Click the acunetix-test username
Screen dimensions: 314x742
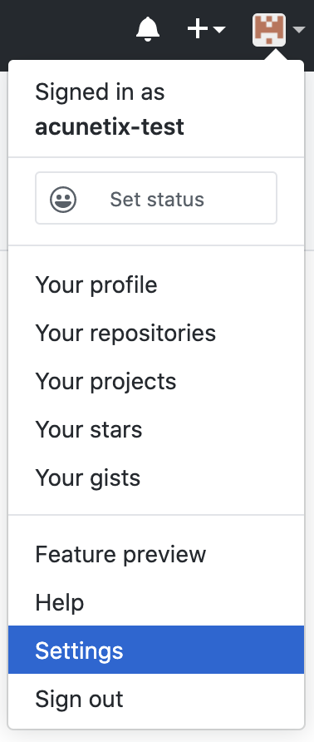pyautogui.click(x=110, y=126)
